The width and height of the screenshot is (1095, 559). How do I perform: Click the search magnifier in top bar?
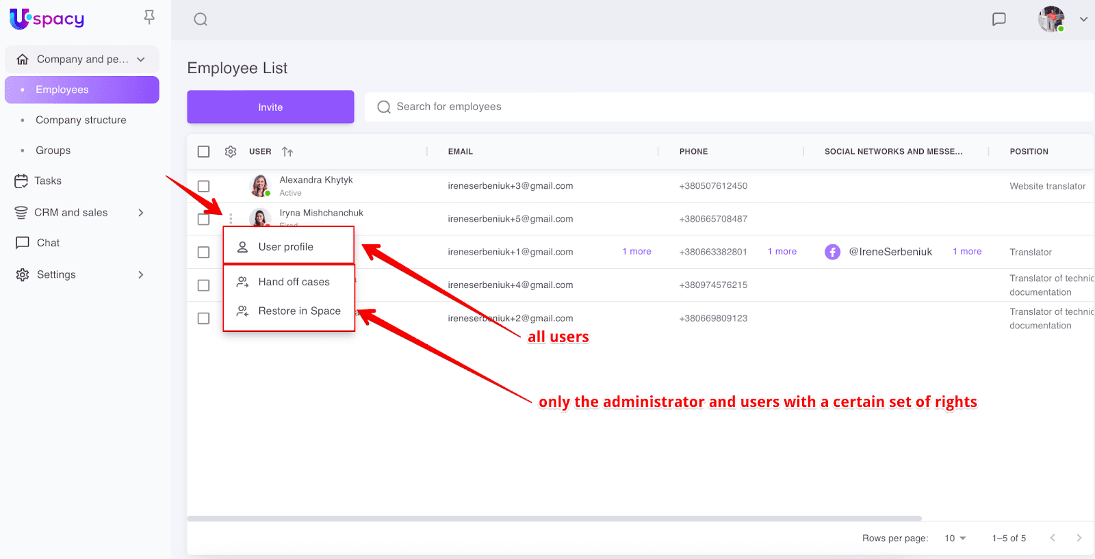tap(201, 19)
